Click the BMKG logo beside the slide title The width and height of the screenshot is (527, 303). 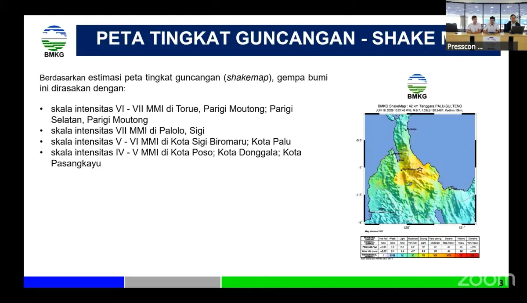click(x=54, y=41)
